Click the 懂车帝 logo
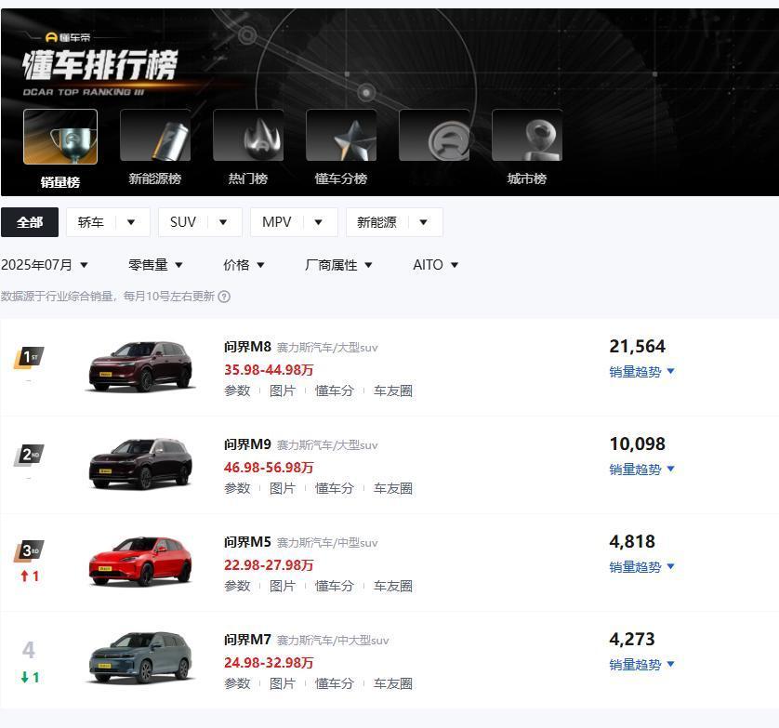 point(68,37)
